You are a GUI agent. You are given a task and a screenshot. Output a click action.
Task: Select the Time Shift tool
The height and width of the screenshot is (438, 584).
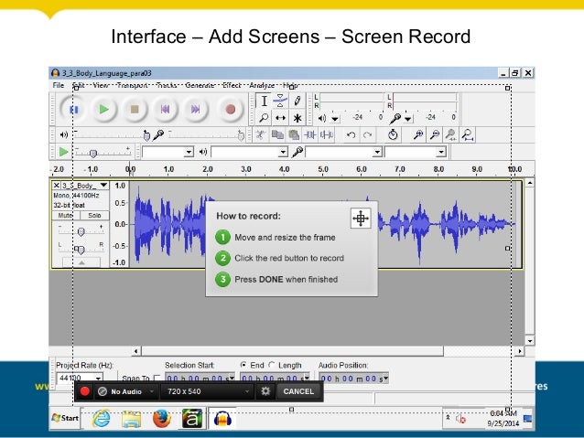pos(280,118)
